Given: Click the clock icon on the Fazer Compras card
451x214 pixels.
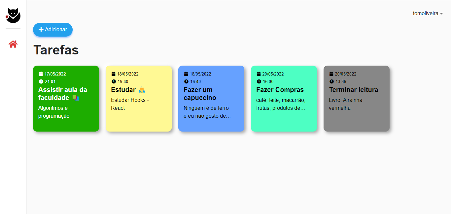Looking at the screenshot, I should [x=259, y=81].
